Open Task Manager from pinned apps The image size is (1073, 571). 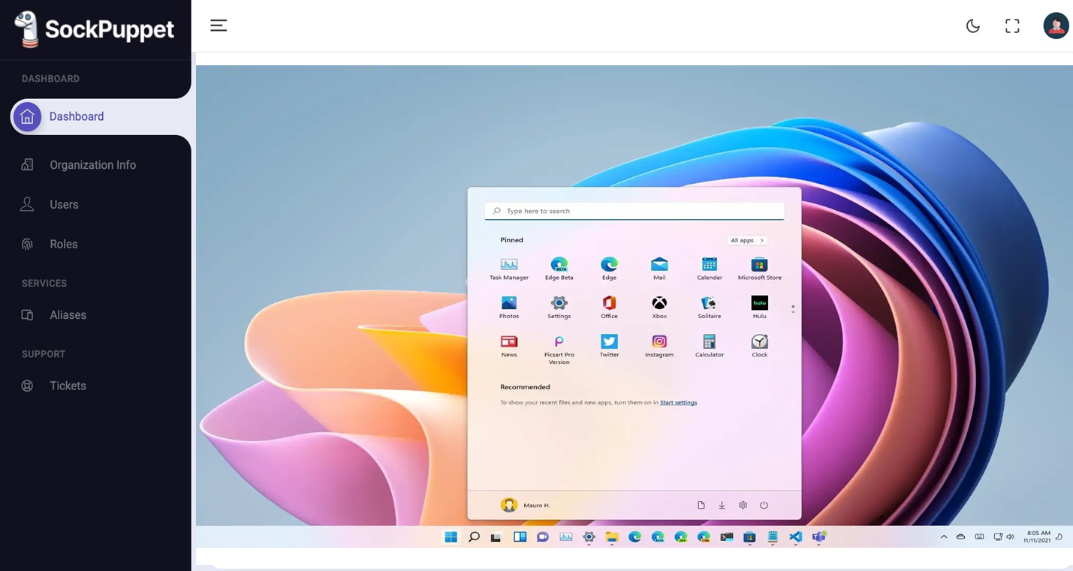tap(509, 265)
